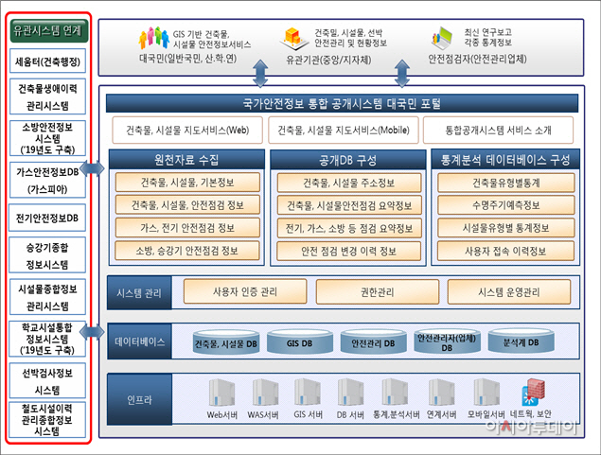Select 철도시설이력 관리종합정보 시스템 box

pos(47,420)
